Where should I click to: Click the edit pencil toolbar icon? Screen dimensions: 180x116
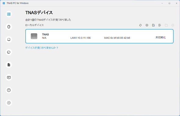(153, 25)
